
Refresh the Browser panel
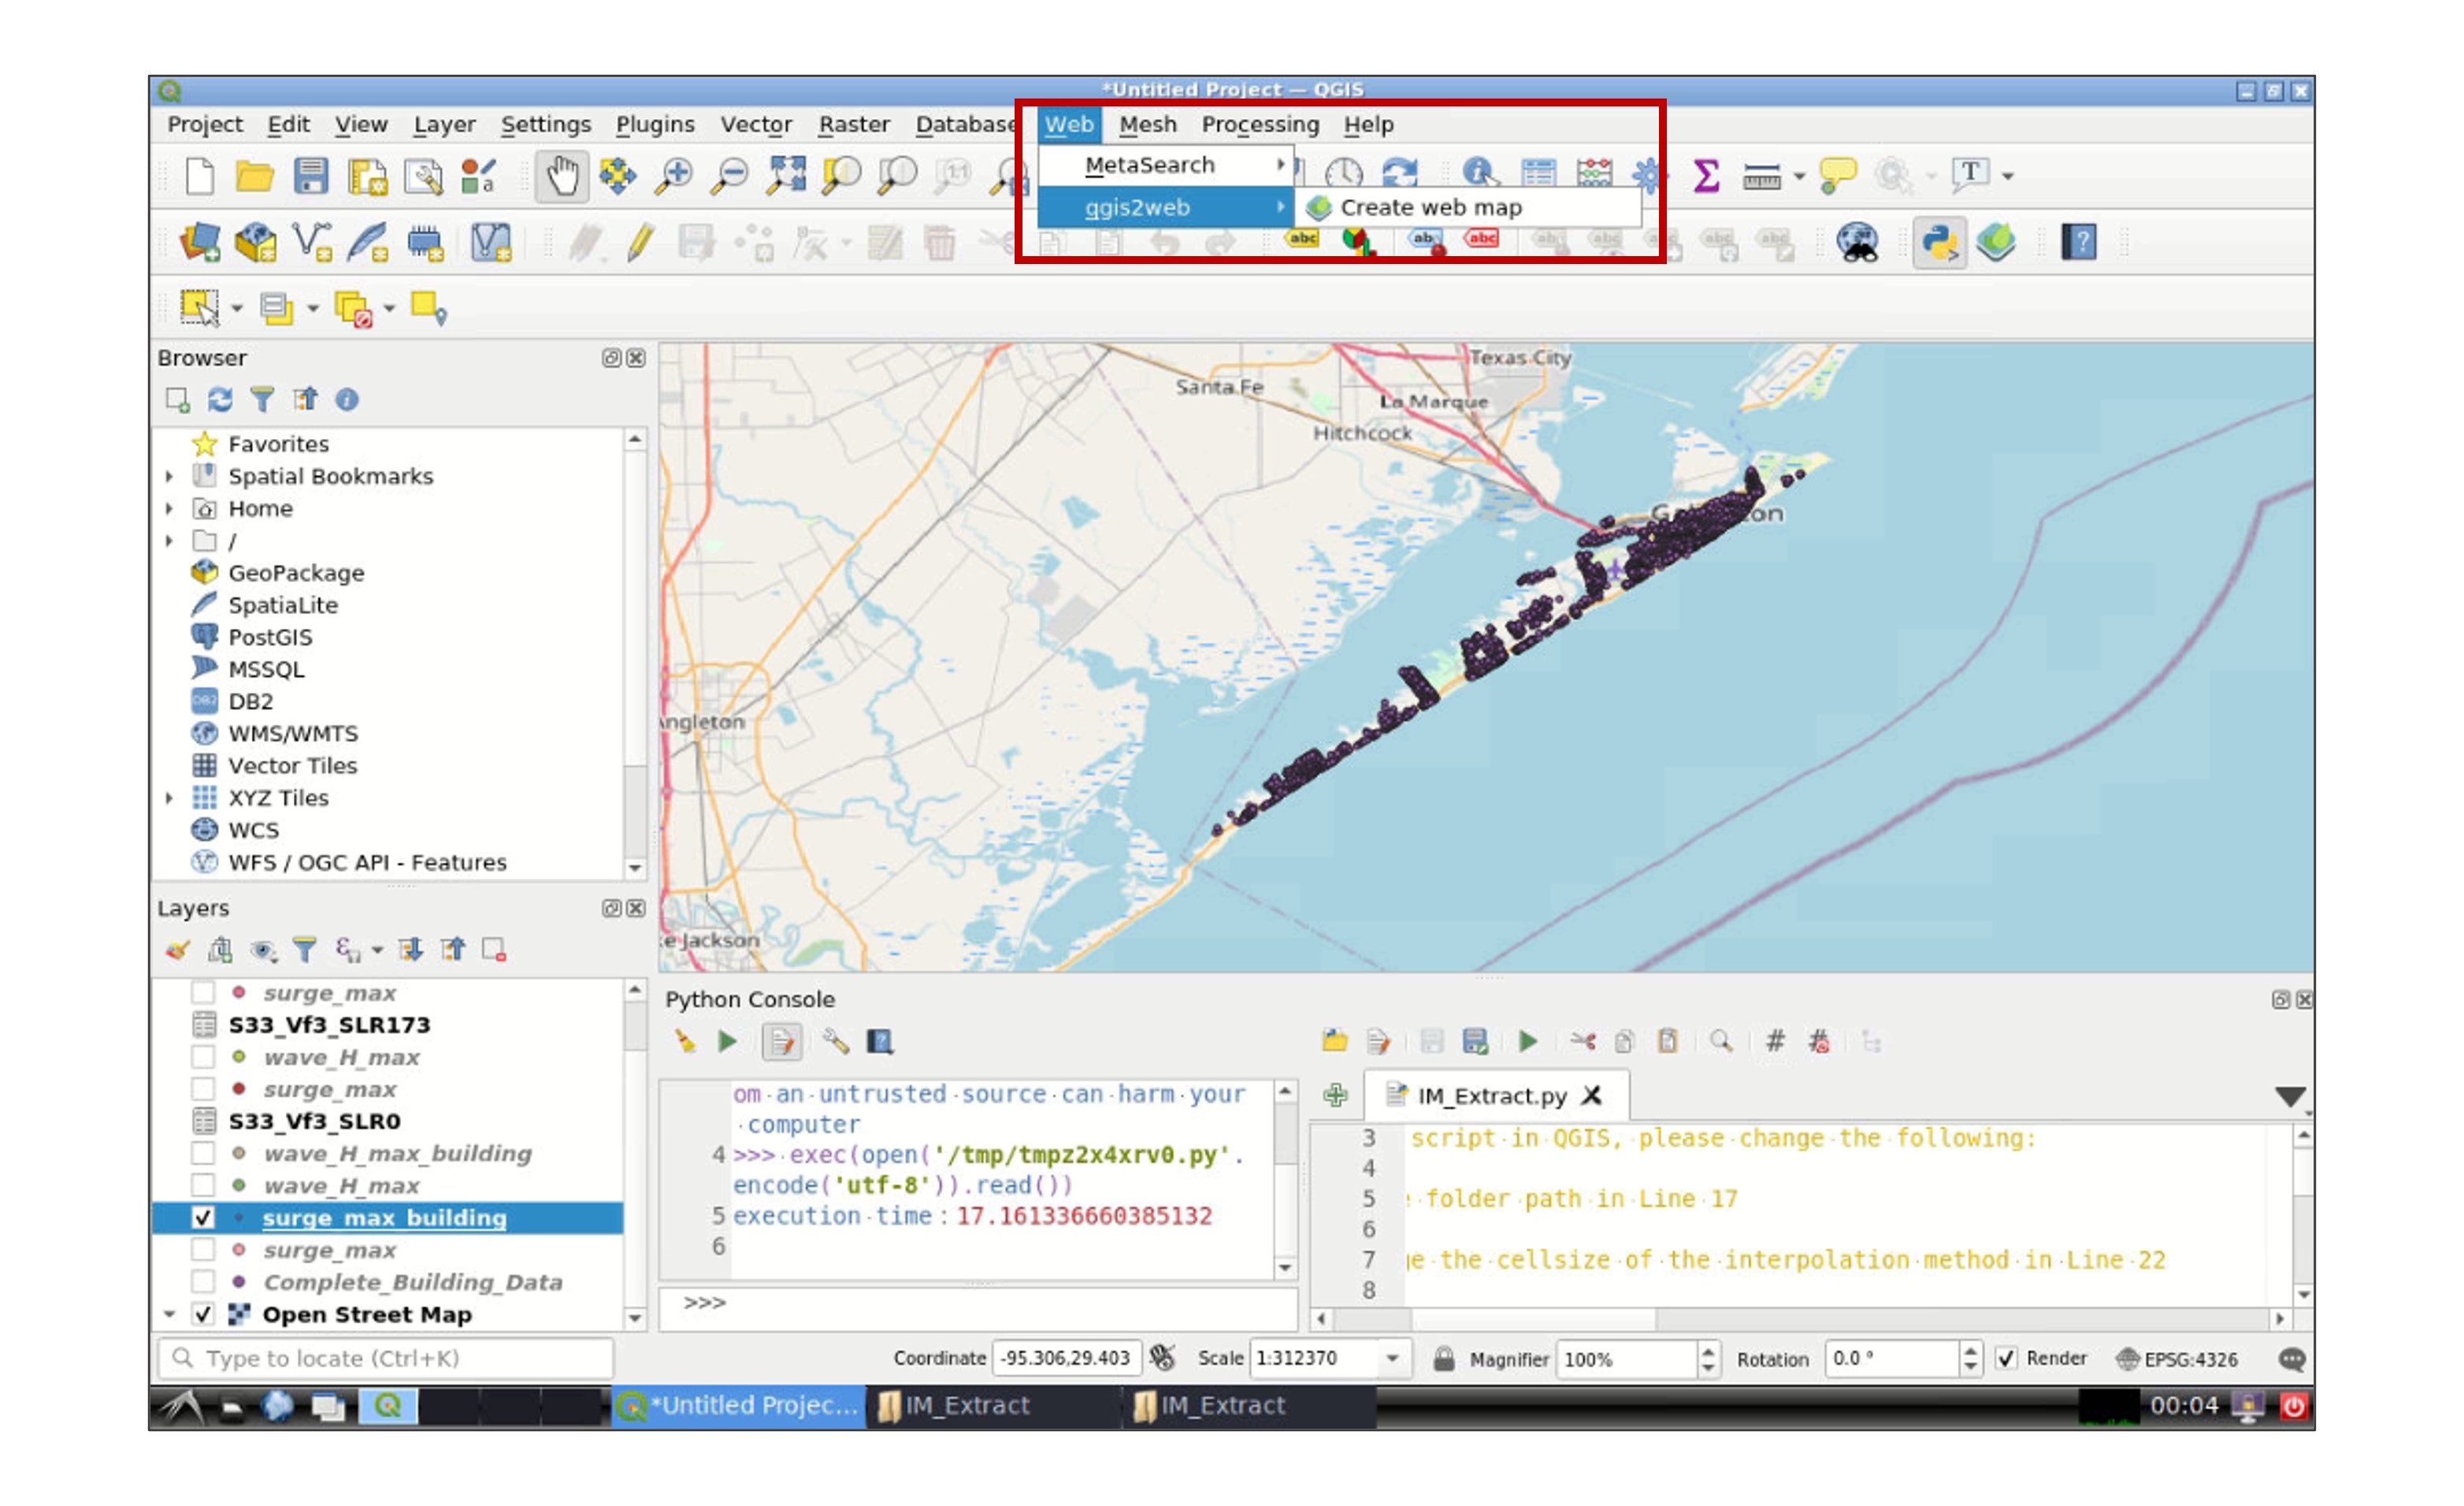[220, 400]
